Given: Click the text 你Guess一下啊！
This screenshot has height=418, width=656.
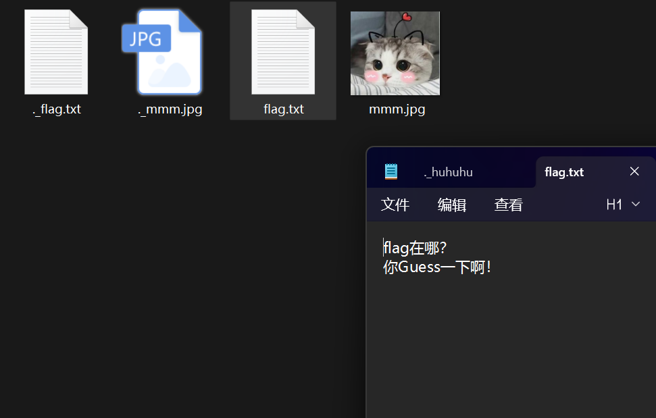Looking at the screenshot, I should coord(437,267).
